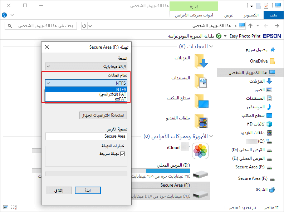Click التنزيلات in navigation sidebar
The width and height of the screenshot is (284, 212).
[x=260, y=81]
